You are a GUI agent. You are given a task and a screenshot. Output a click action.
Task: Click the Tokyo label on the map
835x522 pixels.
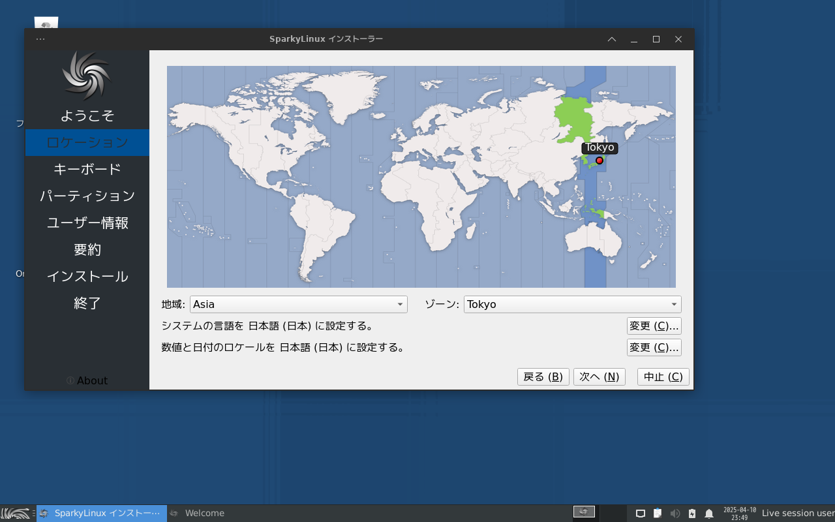pos(600,147)
